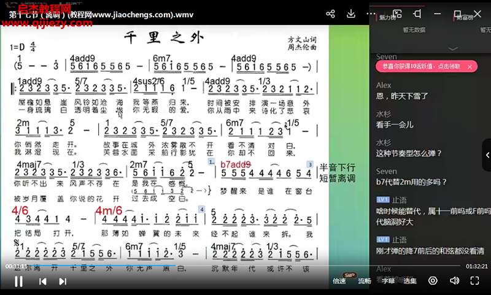This screenshot has height=295, width=491.
Task: Click the current time 00:31:11 label
Action: (x=16, y=266)
